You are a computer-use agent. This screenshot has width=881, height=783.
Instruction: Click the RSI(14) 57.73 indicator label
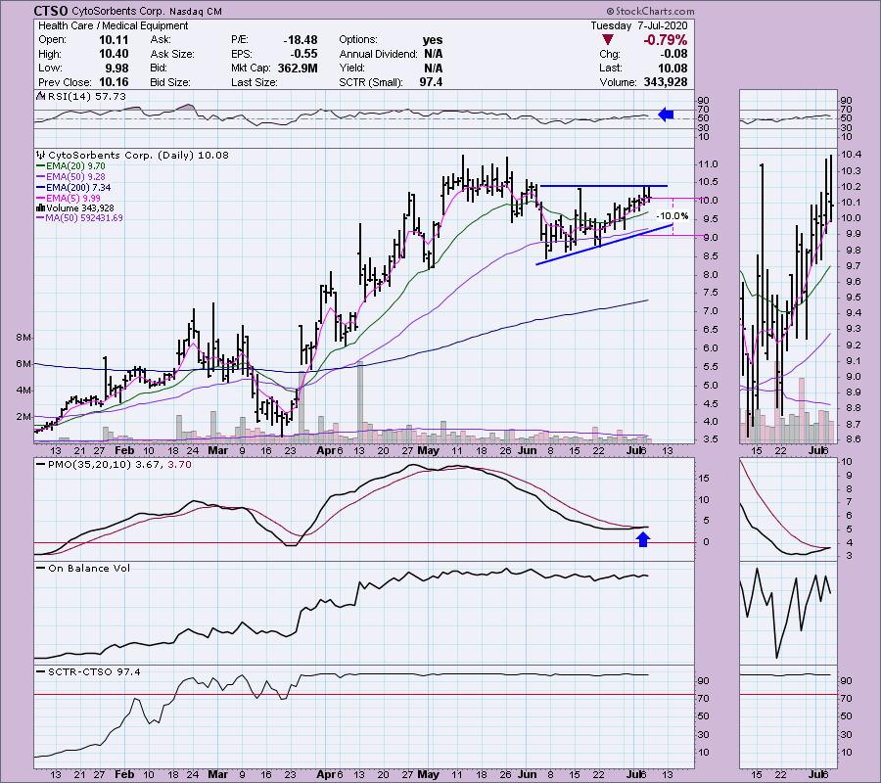pos(86,96)
